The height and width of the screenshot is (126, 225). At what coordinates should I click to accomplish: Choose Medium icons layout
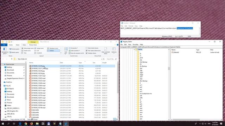(x=53, y=48)
